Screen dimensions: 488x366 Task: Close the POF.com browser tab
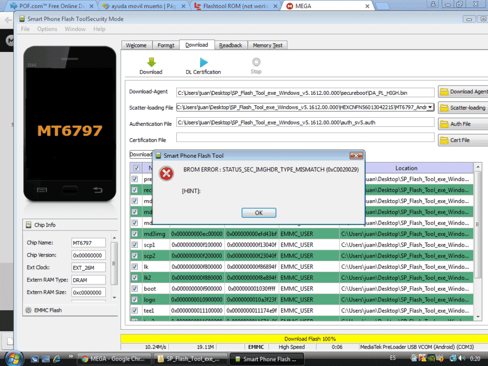(92, 6)
